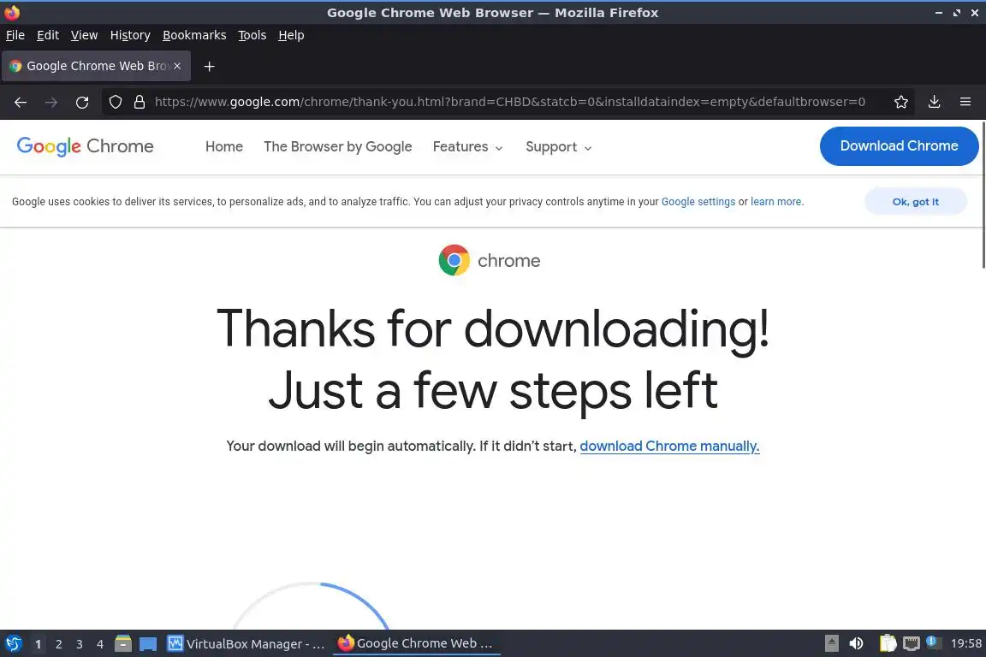Screen dimensions: 986x657
Task: Select Google Chrome Web taskbar entry
Action: (416, 643)
